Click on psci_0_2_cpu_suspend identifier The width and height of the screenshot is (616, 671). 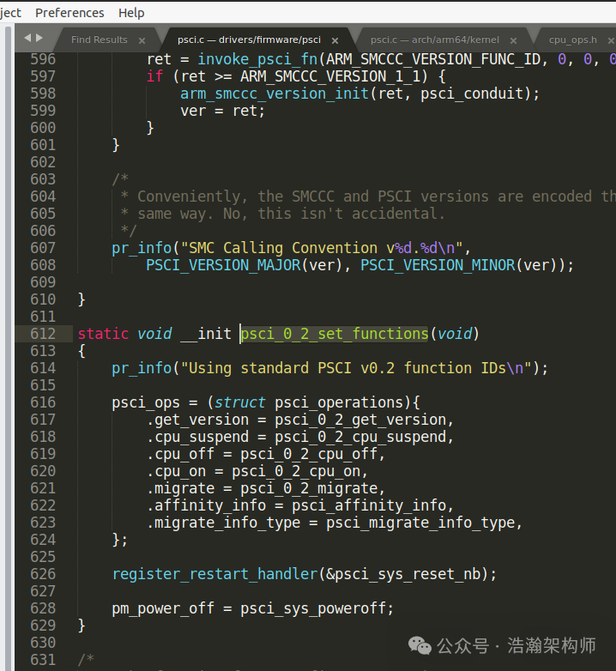(x=360, y=437)
